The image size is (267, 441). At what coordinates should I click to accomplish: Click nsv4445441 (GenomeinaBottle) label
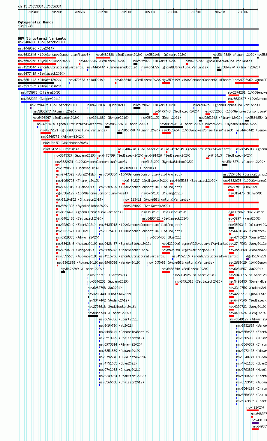click(x=124, y=332)
